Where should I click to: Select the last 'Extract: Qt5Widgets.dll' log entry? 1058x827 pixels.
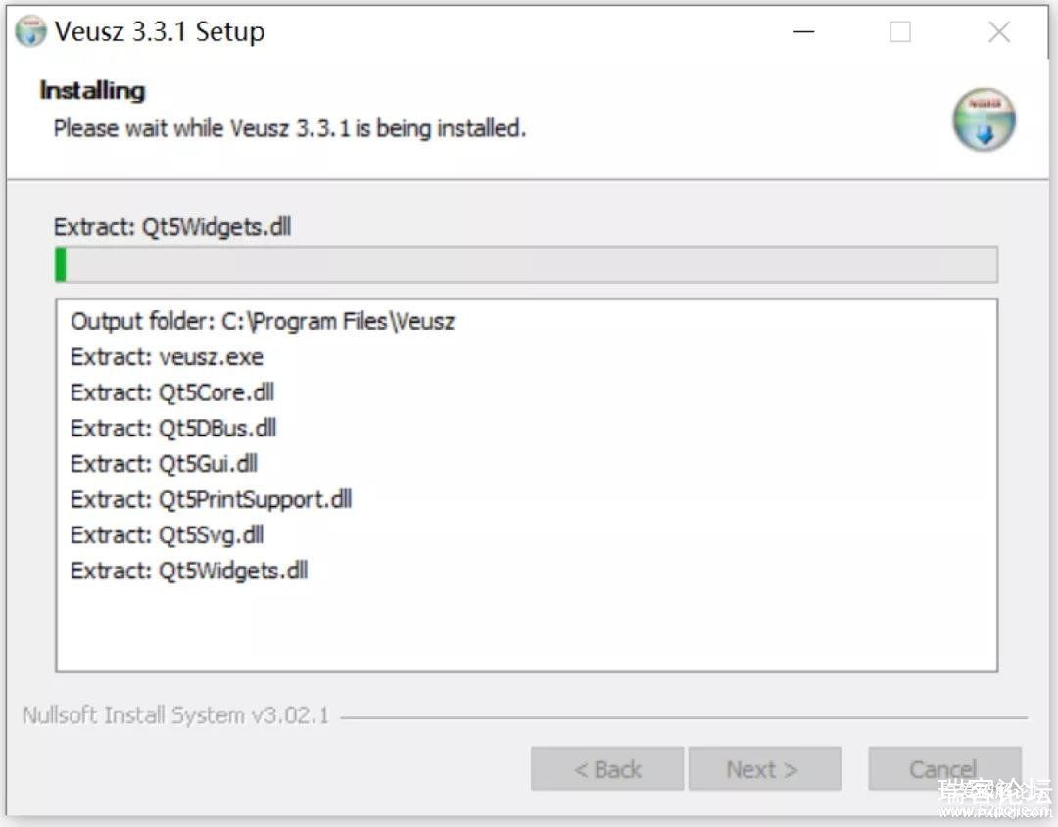pyautogui.click(x=189, y=571)
